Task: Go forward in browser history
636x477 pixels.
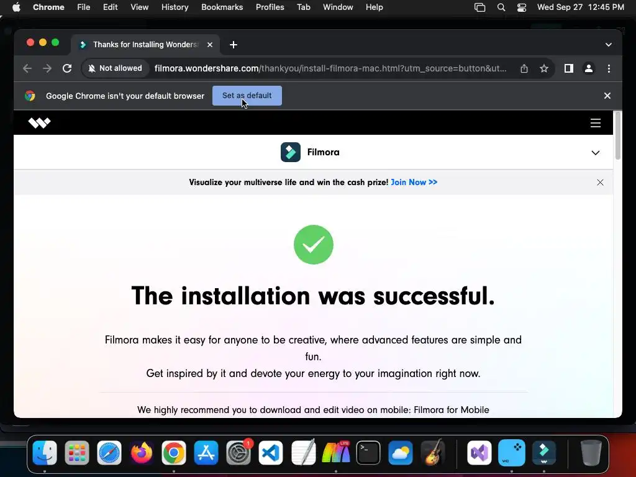Action: (x=47, y=68)
